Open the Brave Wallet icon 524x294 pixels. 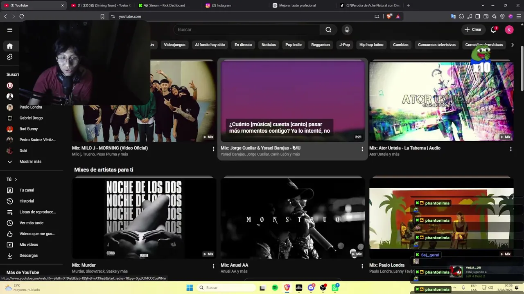coord(486,16)
